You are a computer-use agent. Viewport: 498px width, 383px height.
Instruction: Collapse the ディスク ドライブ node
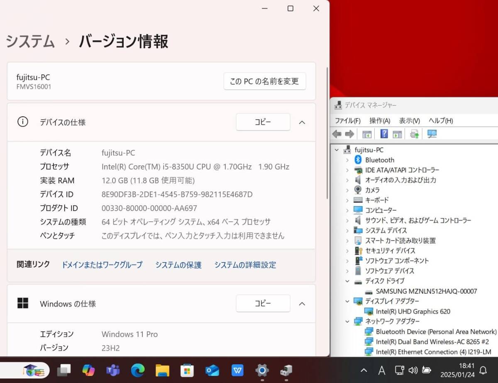[x=347, y=281]
